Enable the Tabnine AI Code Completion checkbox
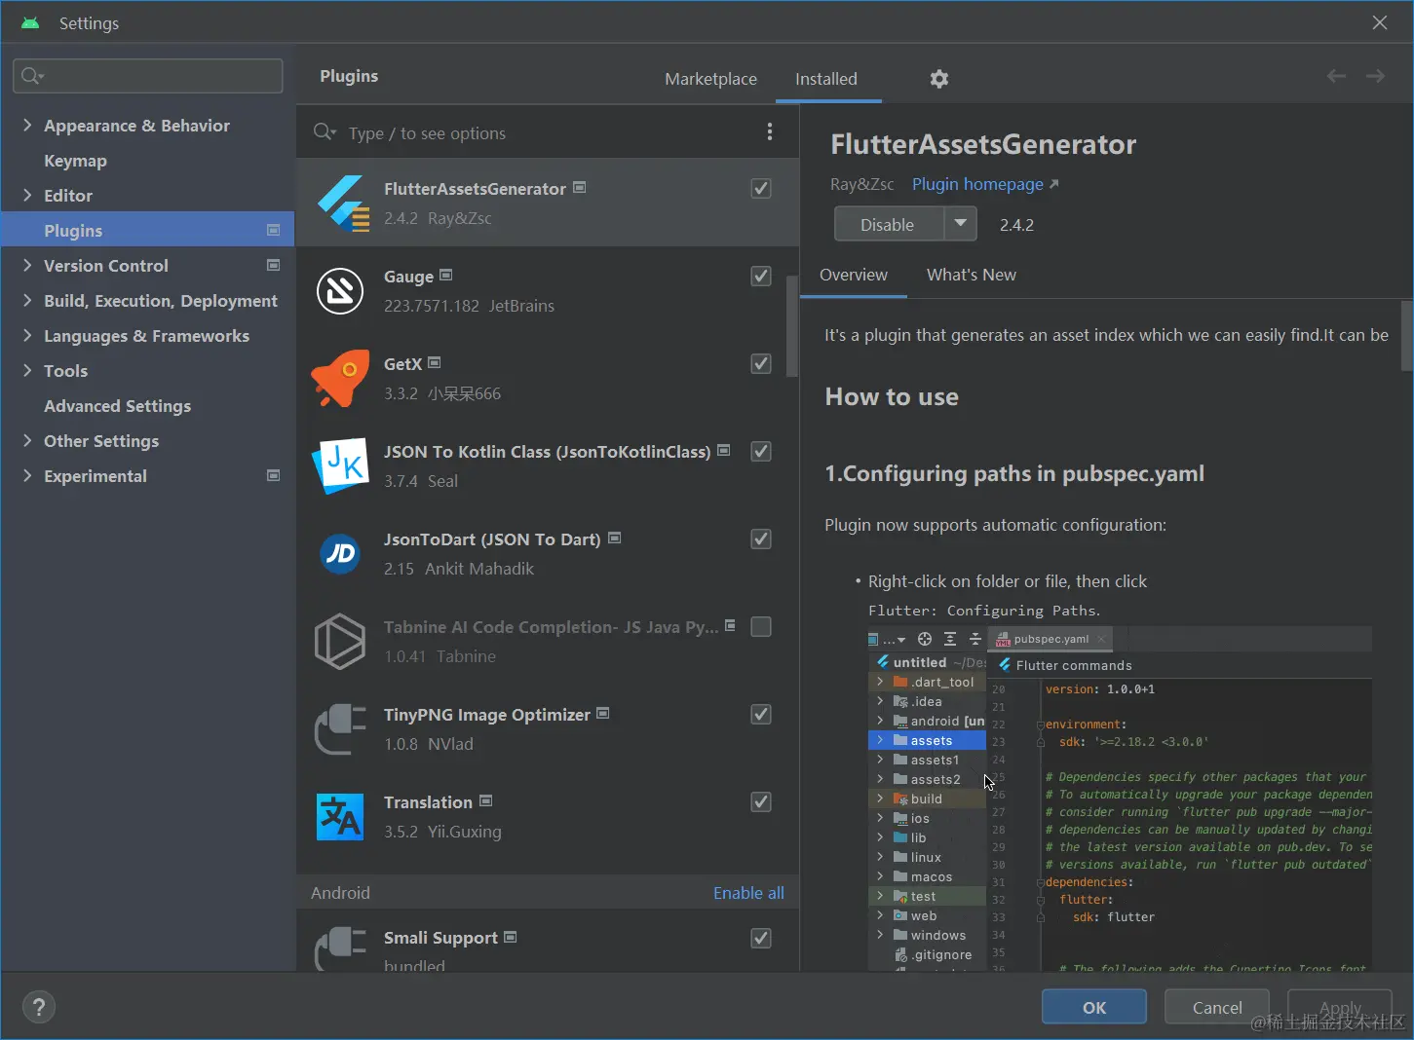The height and width of the screenshot is (1040, 1414). click(x=761, y=626)
